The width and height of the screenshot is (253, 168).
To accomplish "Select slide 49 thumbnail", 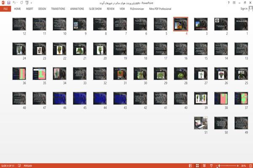I will [241, 123].
